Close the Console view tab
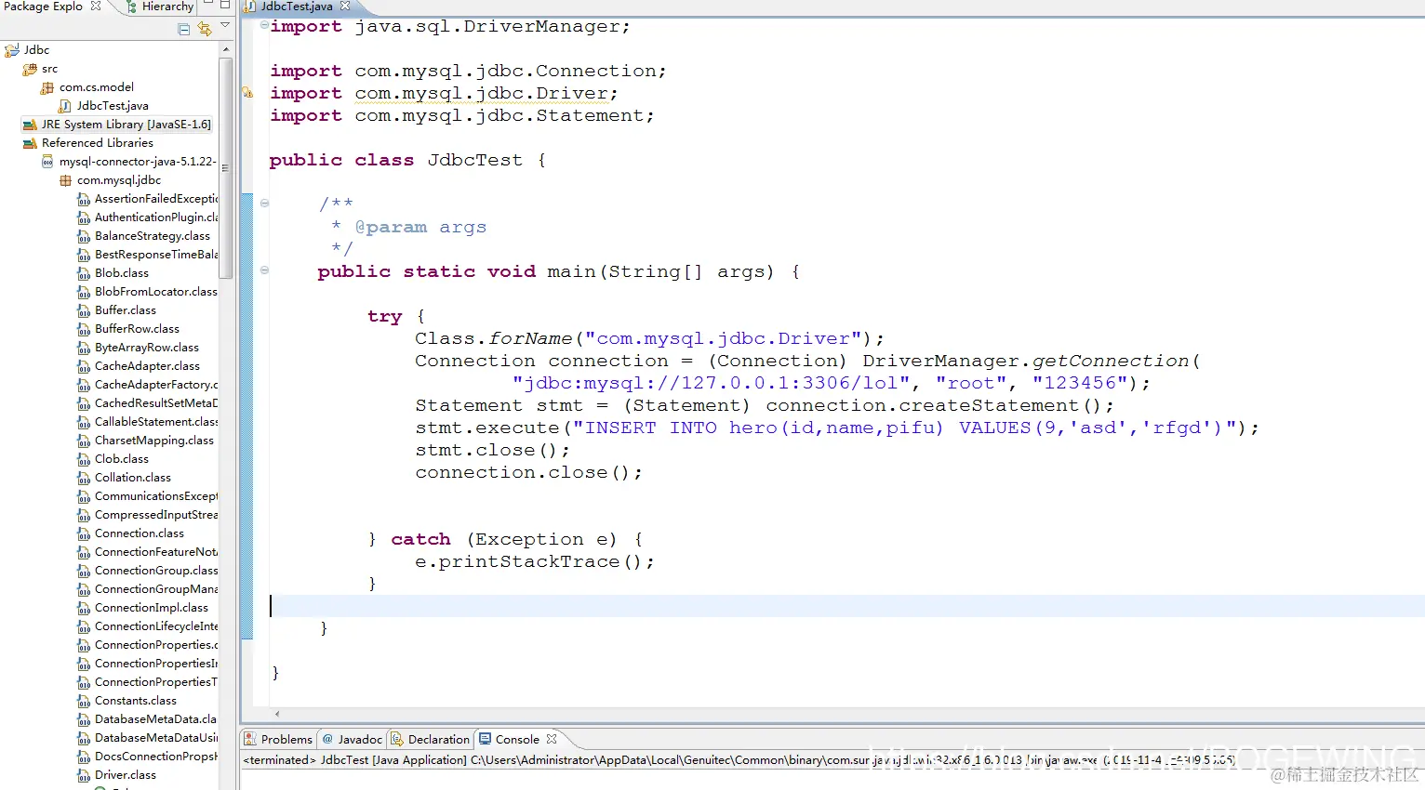 [552, 739]
